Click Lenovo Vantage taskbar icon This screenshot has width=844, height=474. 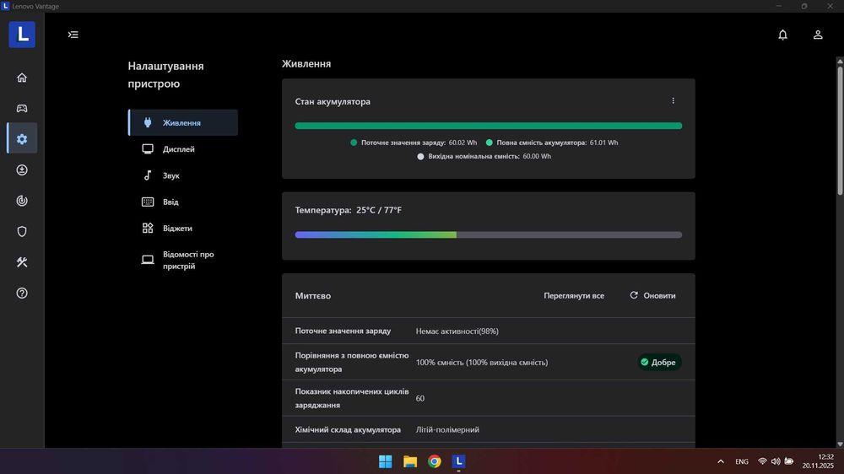tap(458, 461)
